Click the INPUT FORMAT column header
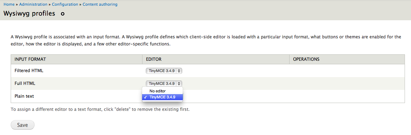Image resolution: width=411 pixels, height=135 pixels. tap(30, 59)
